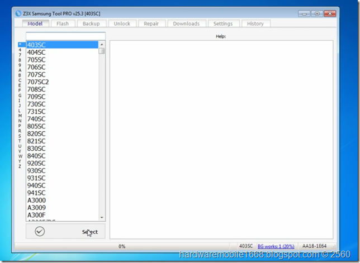Jump to models starting with I
Viewport: 360px width, 263px height.
tap(20, 101)
